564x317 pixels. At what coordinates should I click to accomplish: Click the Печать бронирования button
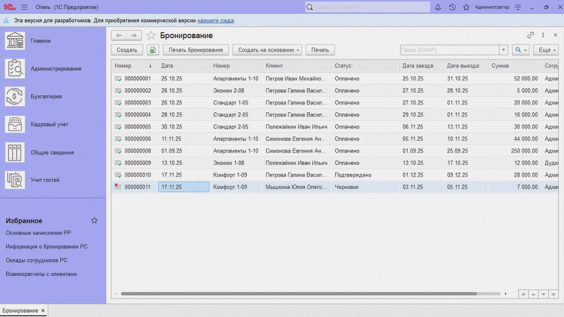[x=196, y=50]
